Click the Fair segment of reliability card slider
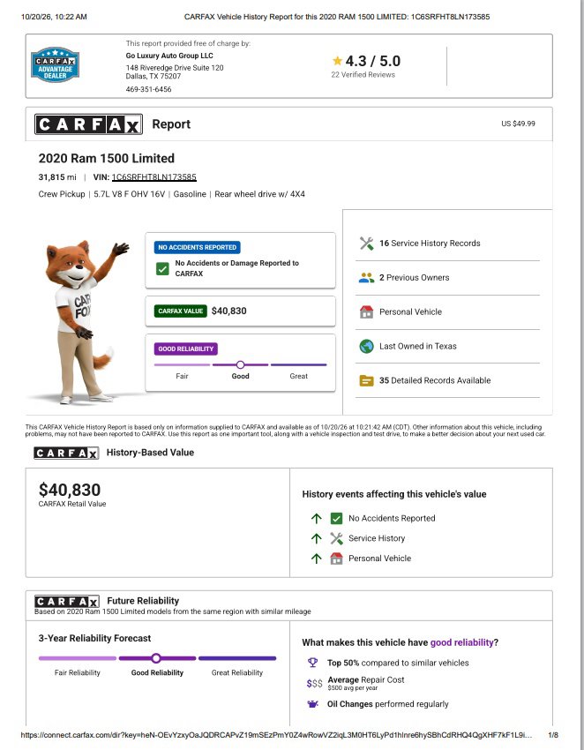This screenshot has width=584, height=750. pyautogui.click(x=182, y=364)
